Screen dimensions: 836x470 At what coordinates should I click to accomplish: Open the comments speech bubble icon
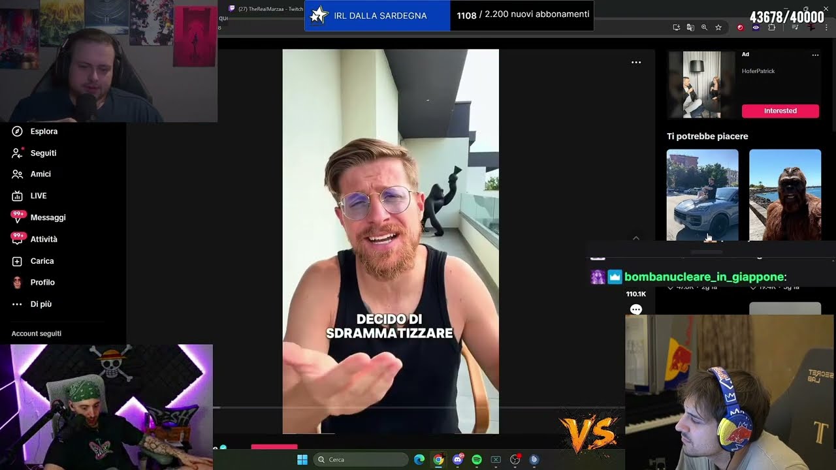point(636,309)
